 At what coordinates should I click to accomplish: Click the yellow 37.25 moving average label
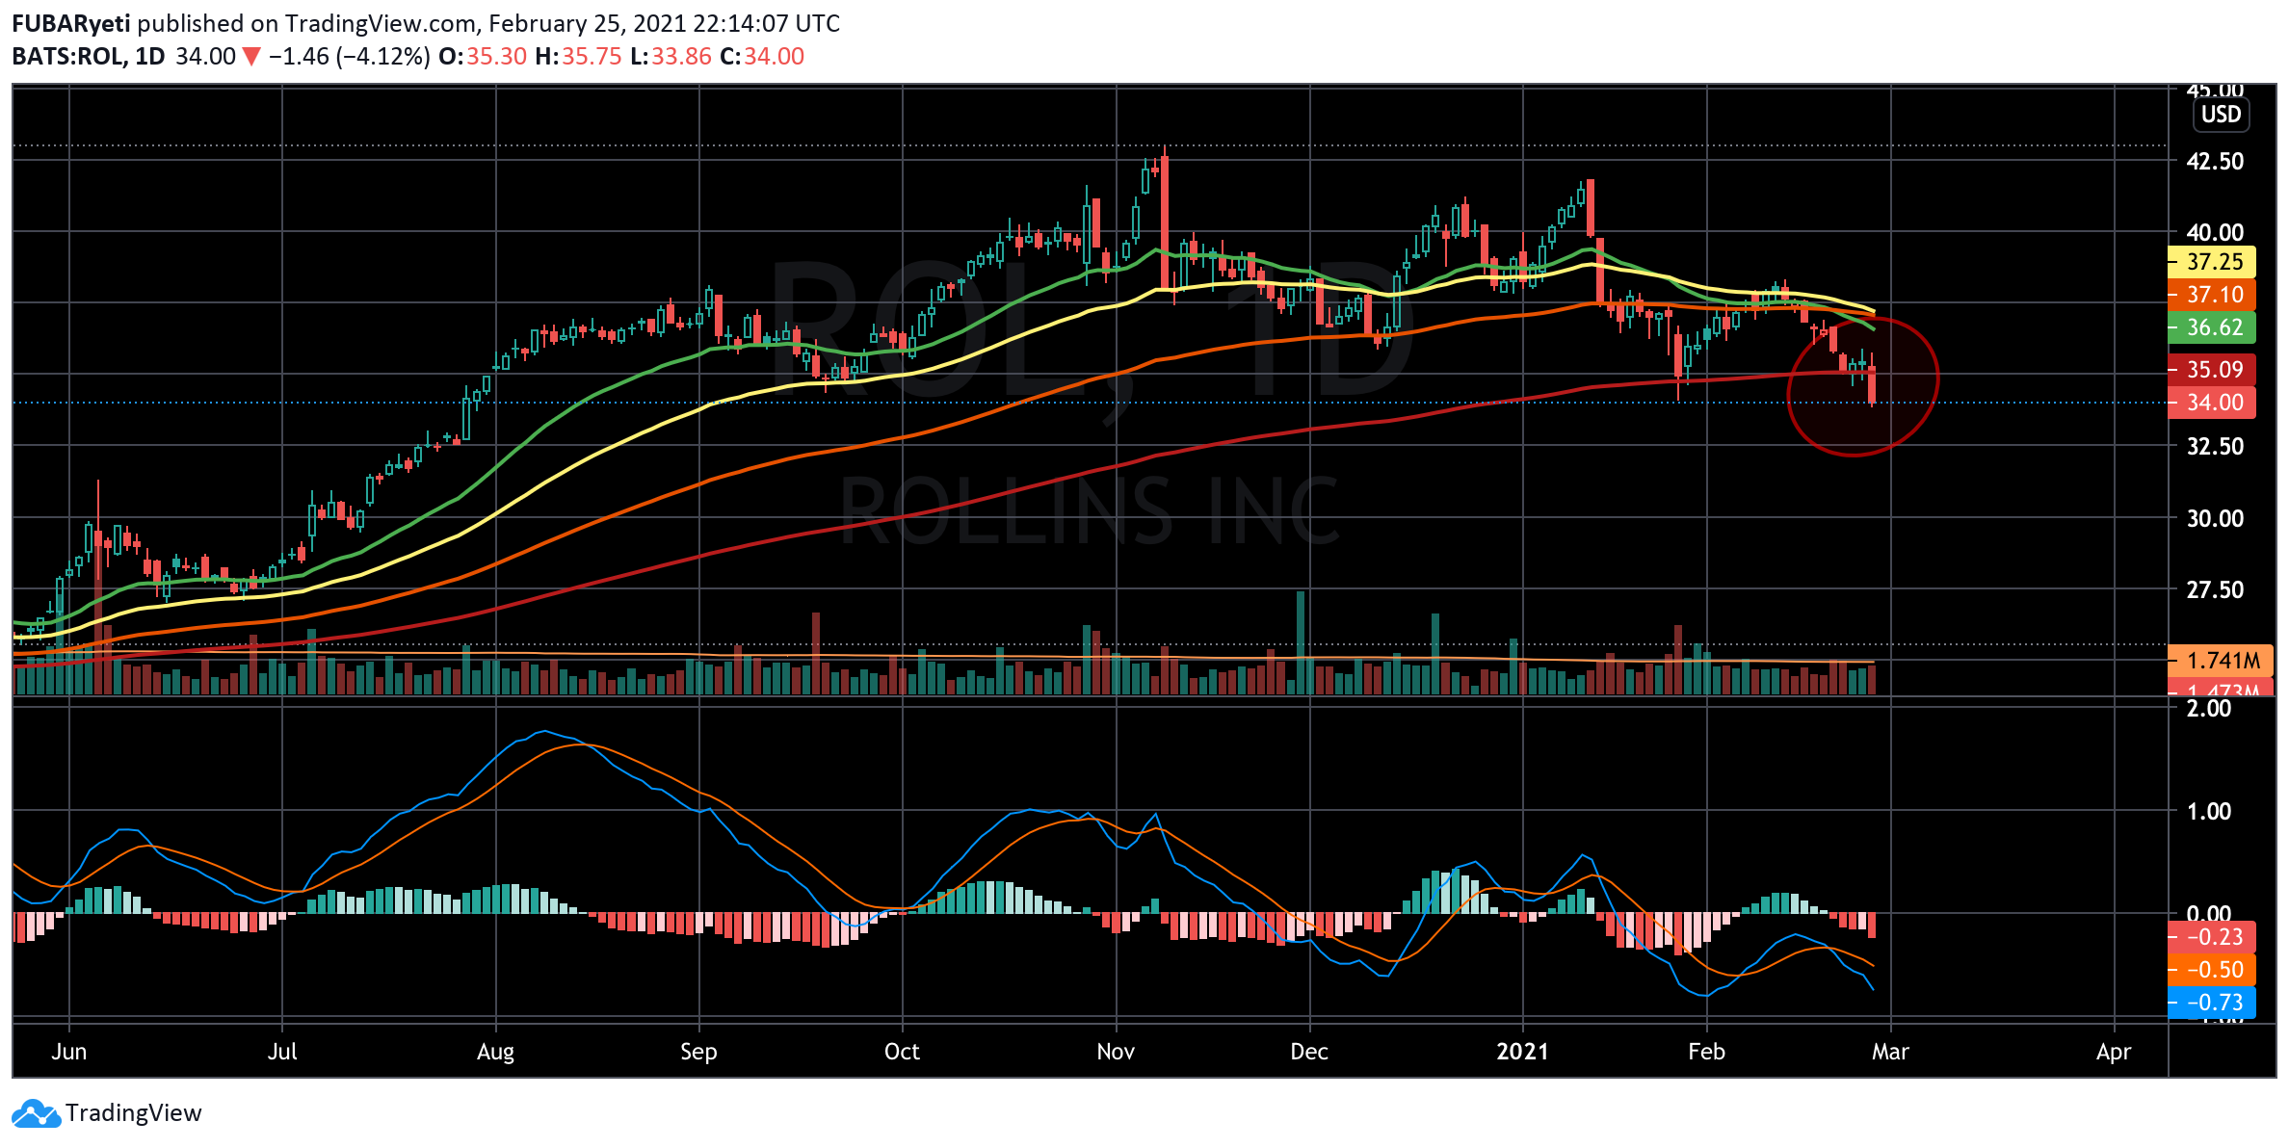tap(2213, 262)
